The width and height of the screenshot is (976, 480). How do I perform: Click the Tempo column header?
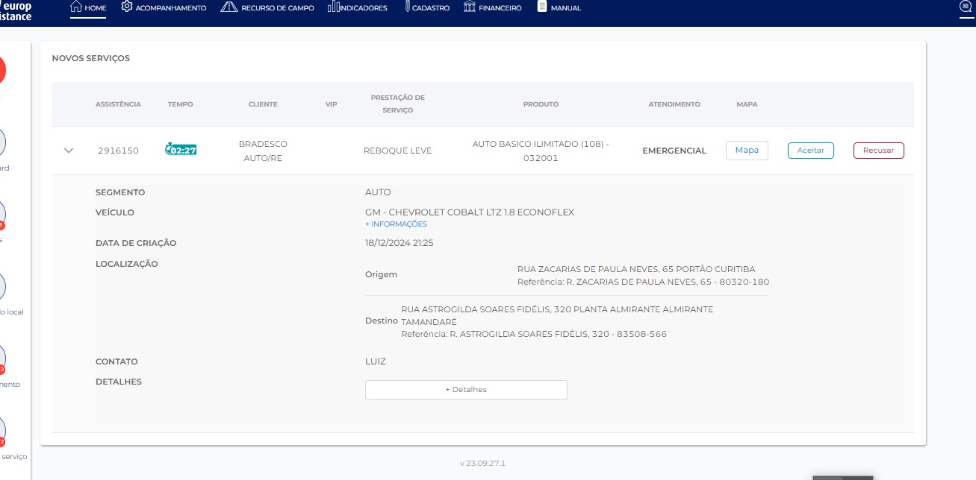181,104
